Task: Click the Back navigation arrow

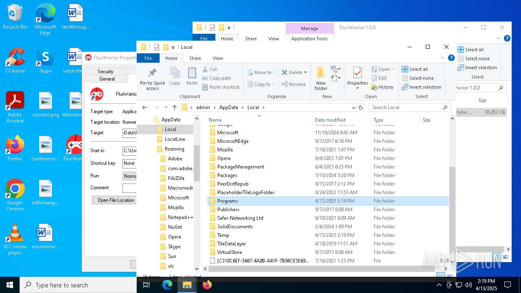Action: (x=144, y=107)
